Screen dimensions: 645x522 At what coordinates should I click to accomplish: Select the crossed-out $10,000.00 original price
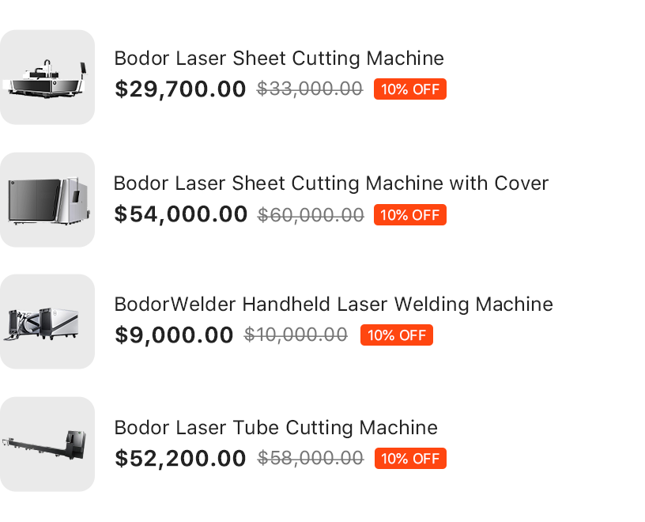(x=296, y=335)
